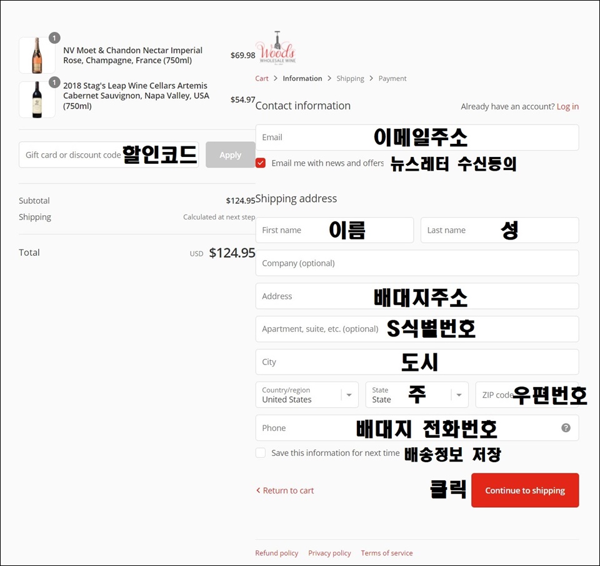Select the Information breadcrumb step
Image resolution: width=600 pixels, height=566 pixels.
pyautogui.click(x=302, y=79)
